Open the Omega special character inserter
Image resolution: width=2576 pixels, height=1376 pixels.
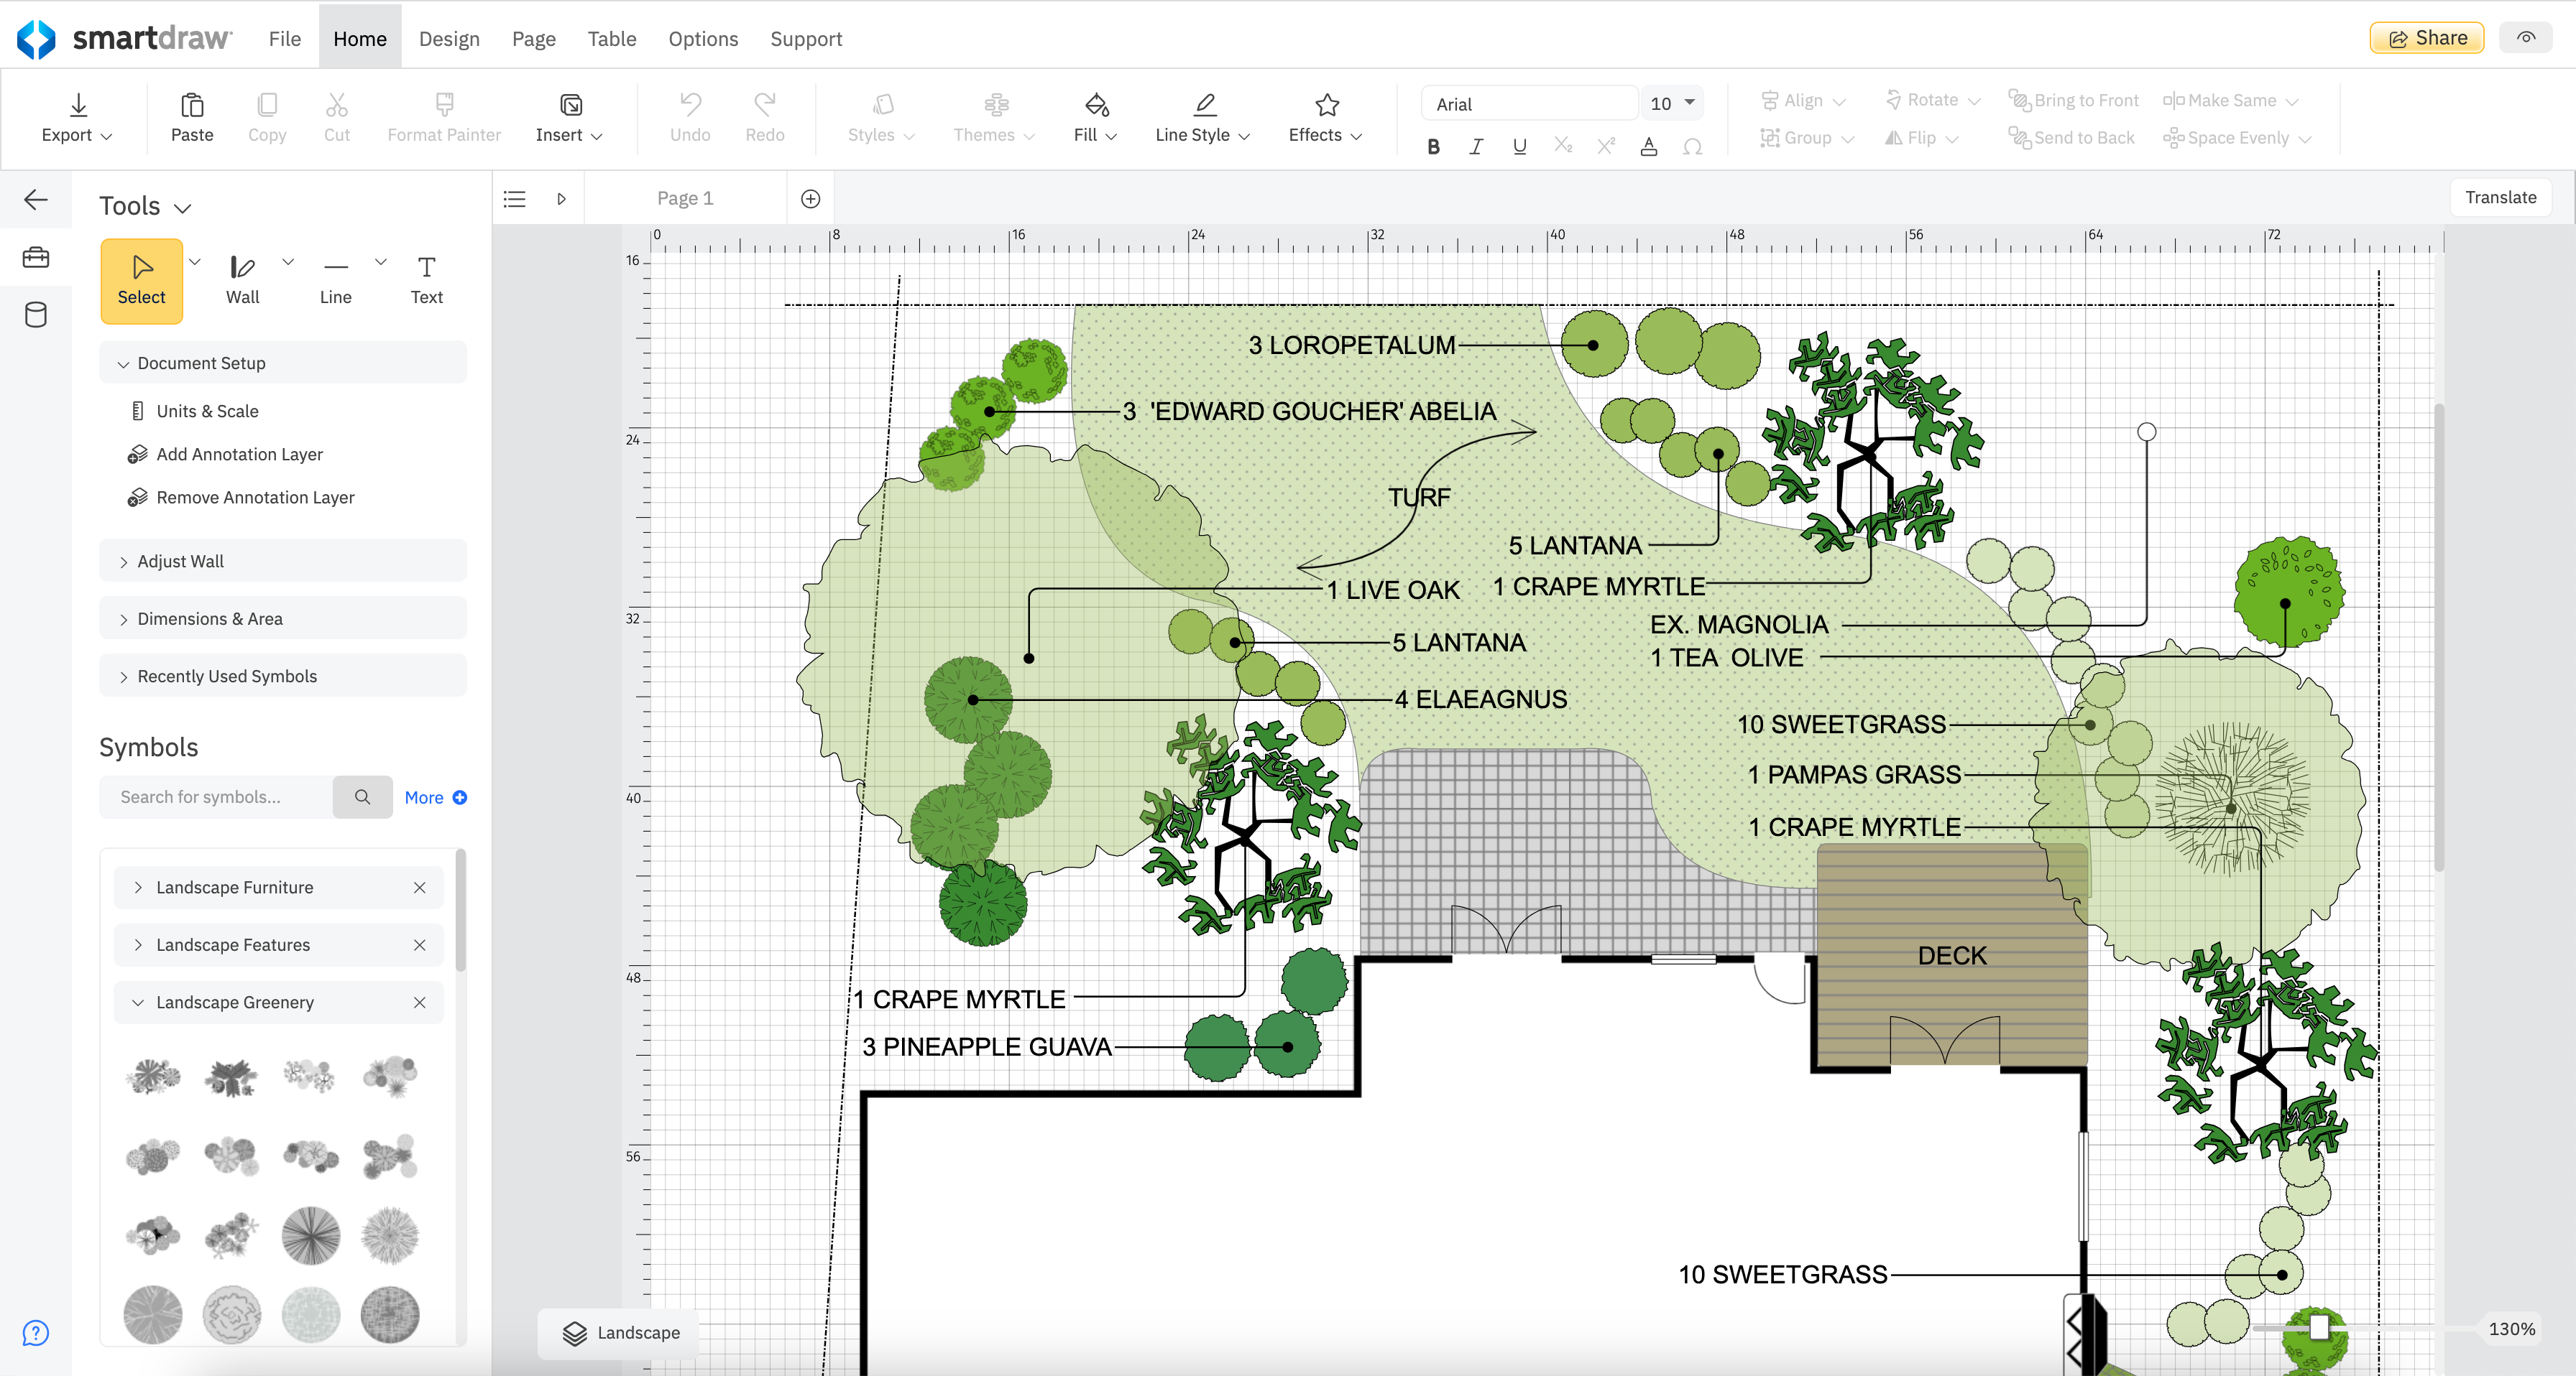[1693, 146]
